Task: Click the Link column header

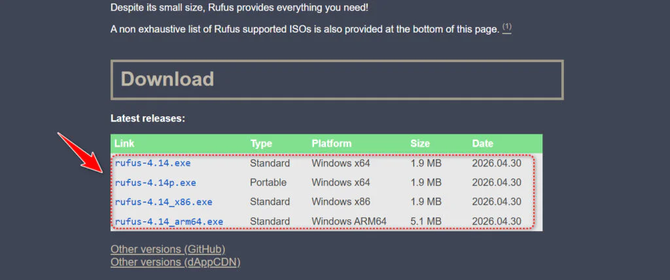Action: click(x=124, y=144)
